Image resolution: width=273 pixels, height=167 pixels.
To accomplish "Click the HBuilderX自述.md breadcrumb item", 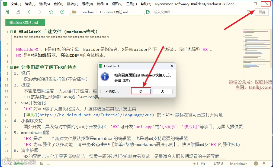I will coord(114,12).
